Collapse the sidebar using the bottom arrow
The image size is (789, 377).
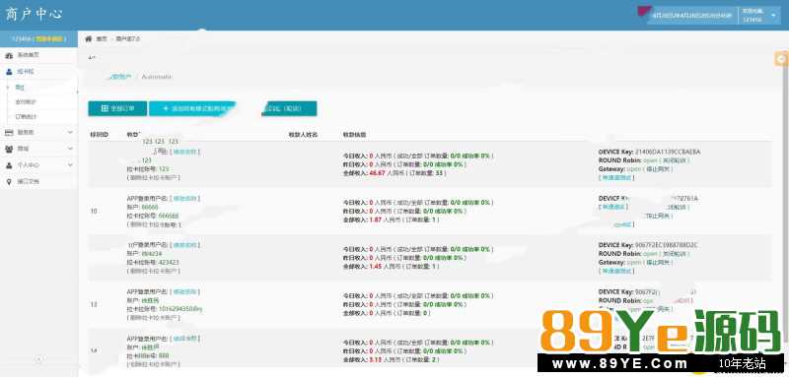click(39, 359)
